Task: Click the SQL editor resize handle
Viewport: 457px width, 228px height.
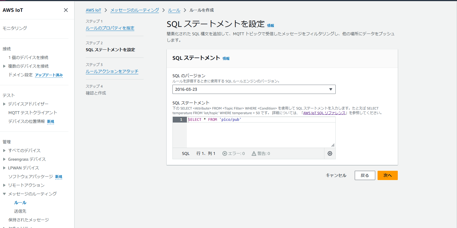Action: 333,145
